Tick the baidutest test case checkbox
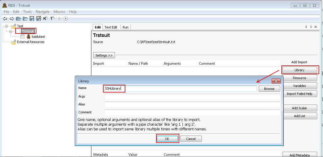323x157 pixels. (x=23, y=37)
